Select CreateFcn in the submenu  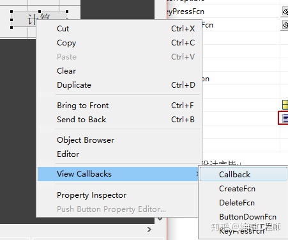243,189
